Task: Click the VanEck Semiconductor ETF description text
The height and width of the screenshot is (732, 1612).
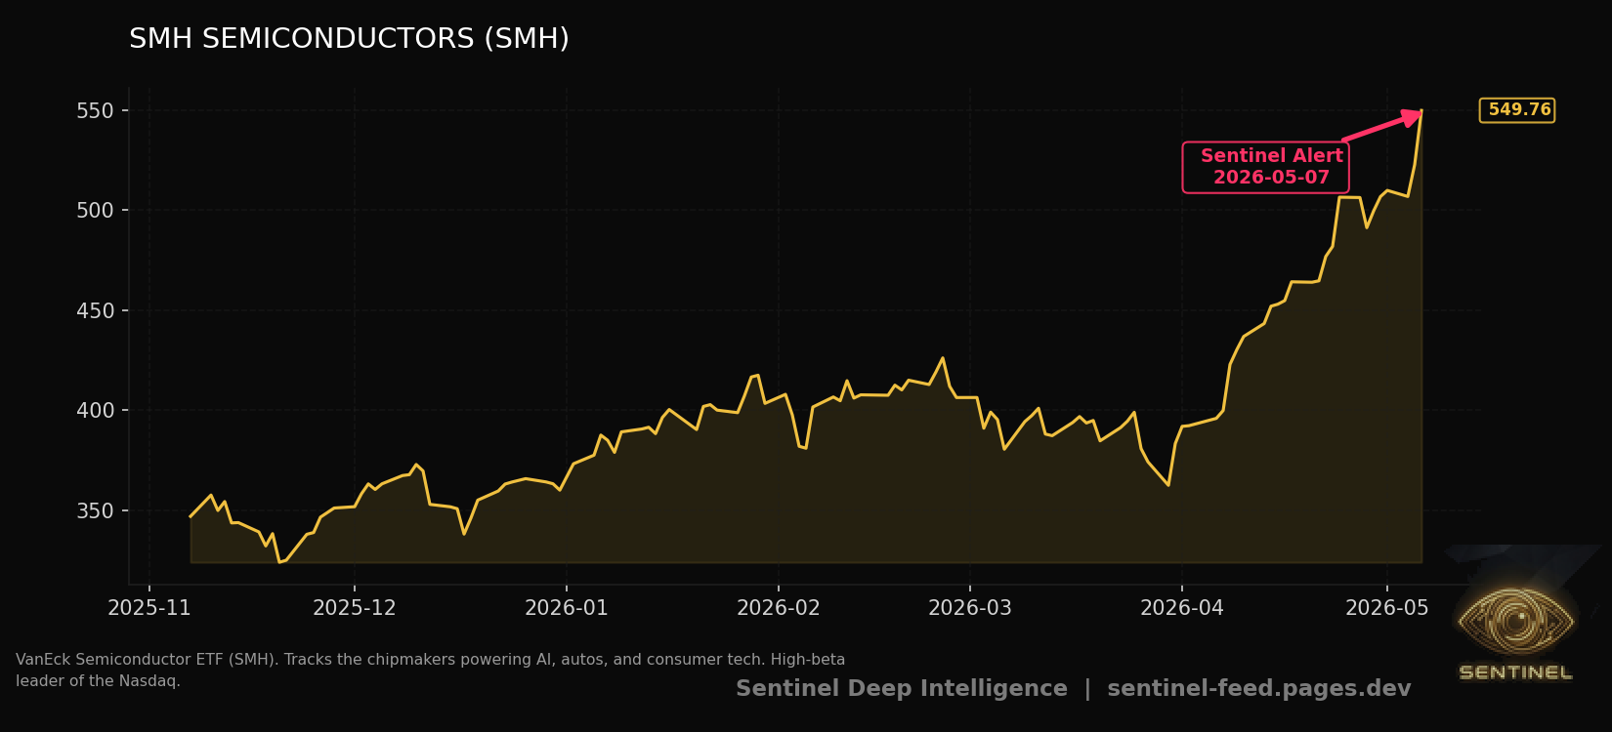Action: tap(431, 671)
